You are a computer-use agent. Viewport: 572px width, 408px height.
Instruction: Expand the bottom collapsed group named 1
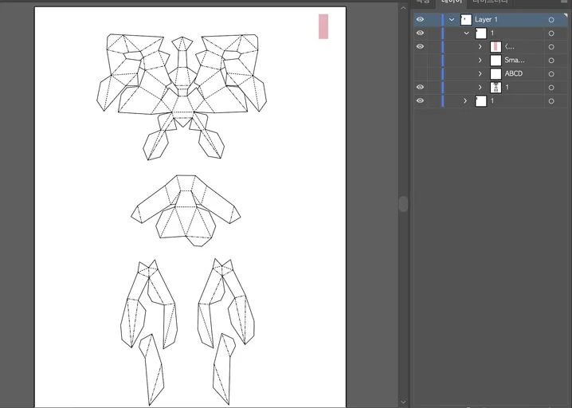466,101
